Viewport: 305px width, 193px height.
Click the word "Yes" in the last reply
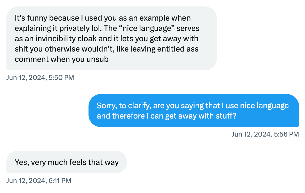21,162
